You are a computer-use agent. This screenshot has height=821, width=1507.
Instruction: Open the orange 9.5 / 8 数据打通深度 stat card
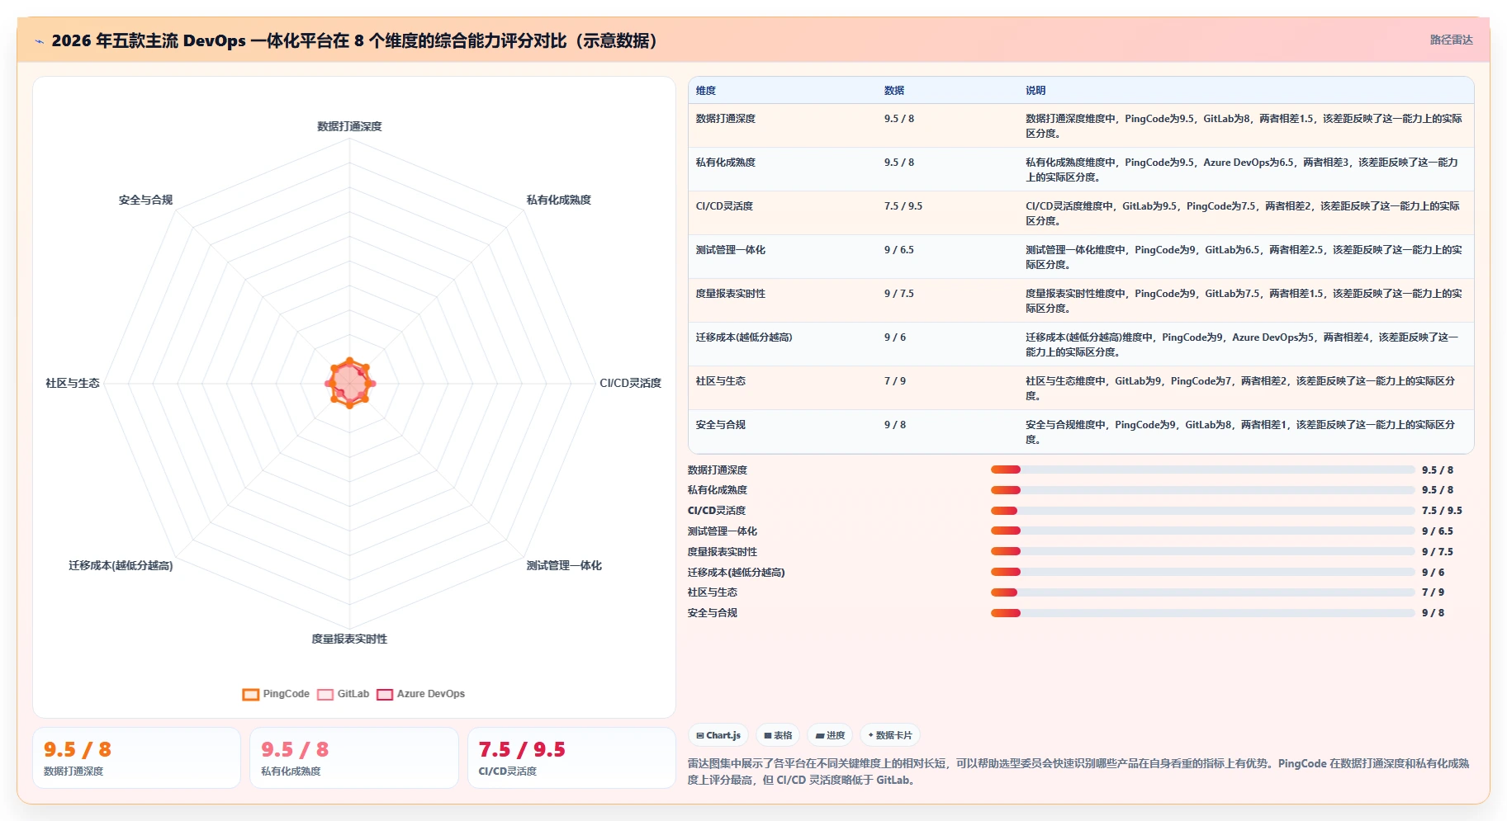point(136,757)
